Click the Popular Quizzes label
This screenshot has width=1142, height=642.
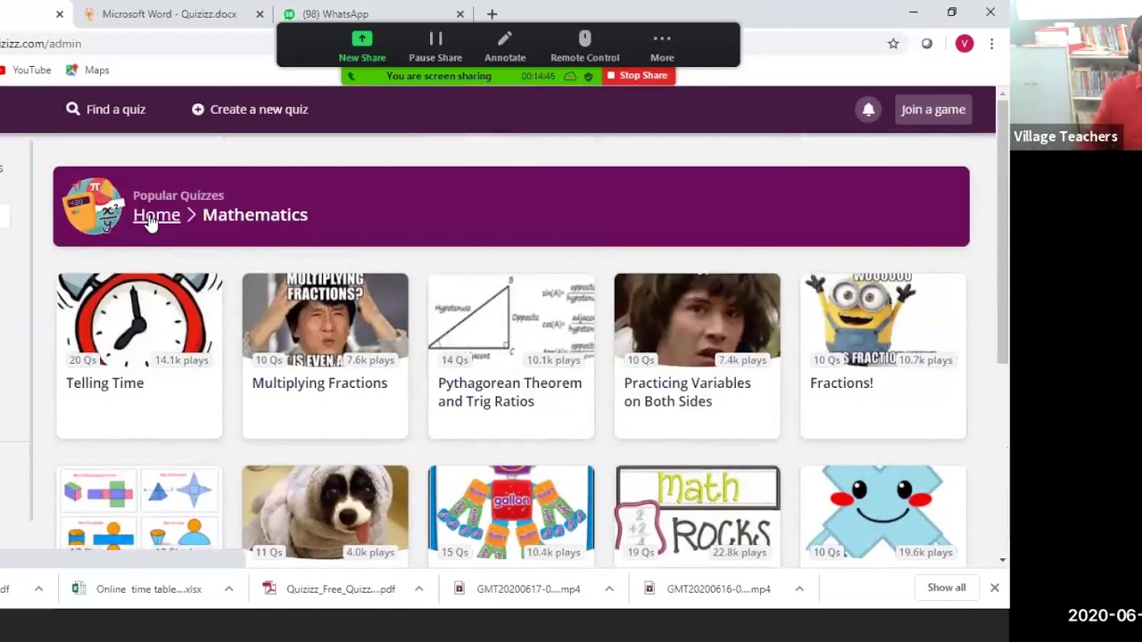178,195
